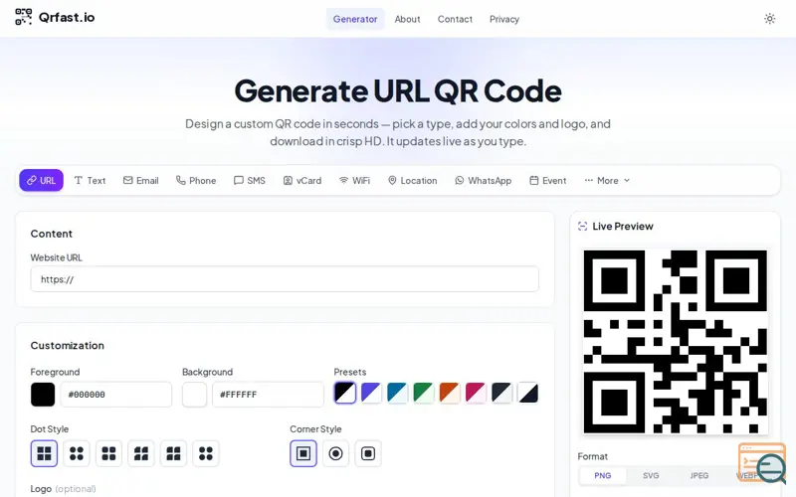This screenshot has height=497, width=796.
Task: Click the Live Preview scan icon
Action: [x=582, y=227]
